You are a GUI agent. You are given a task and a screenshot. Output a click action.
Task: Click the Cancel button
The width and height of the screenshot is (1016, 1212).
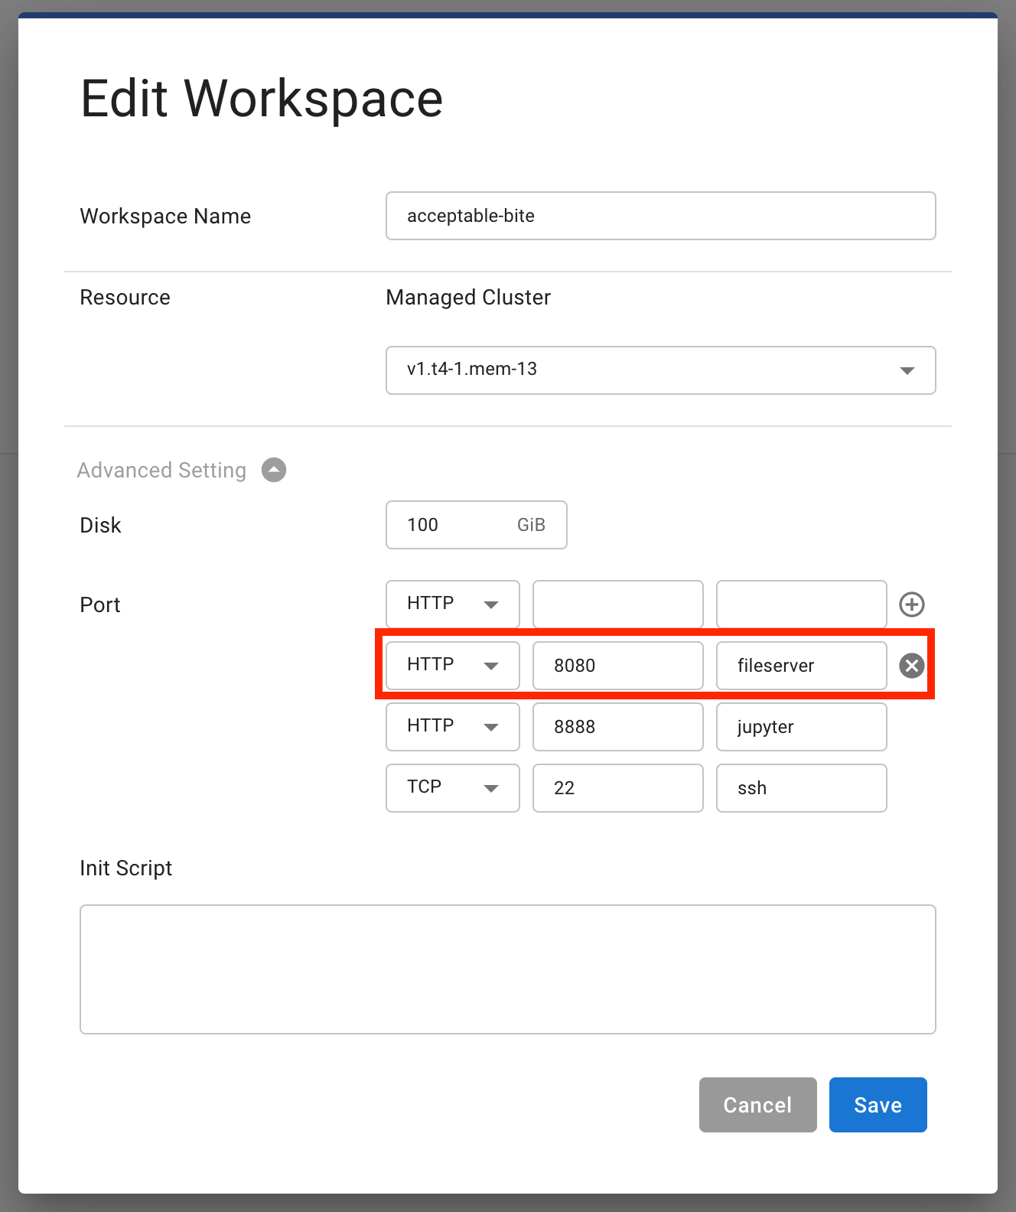pyautogui.click(x=757, y=1105)
